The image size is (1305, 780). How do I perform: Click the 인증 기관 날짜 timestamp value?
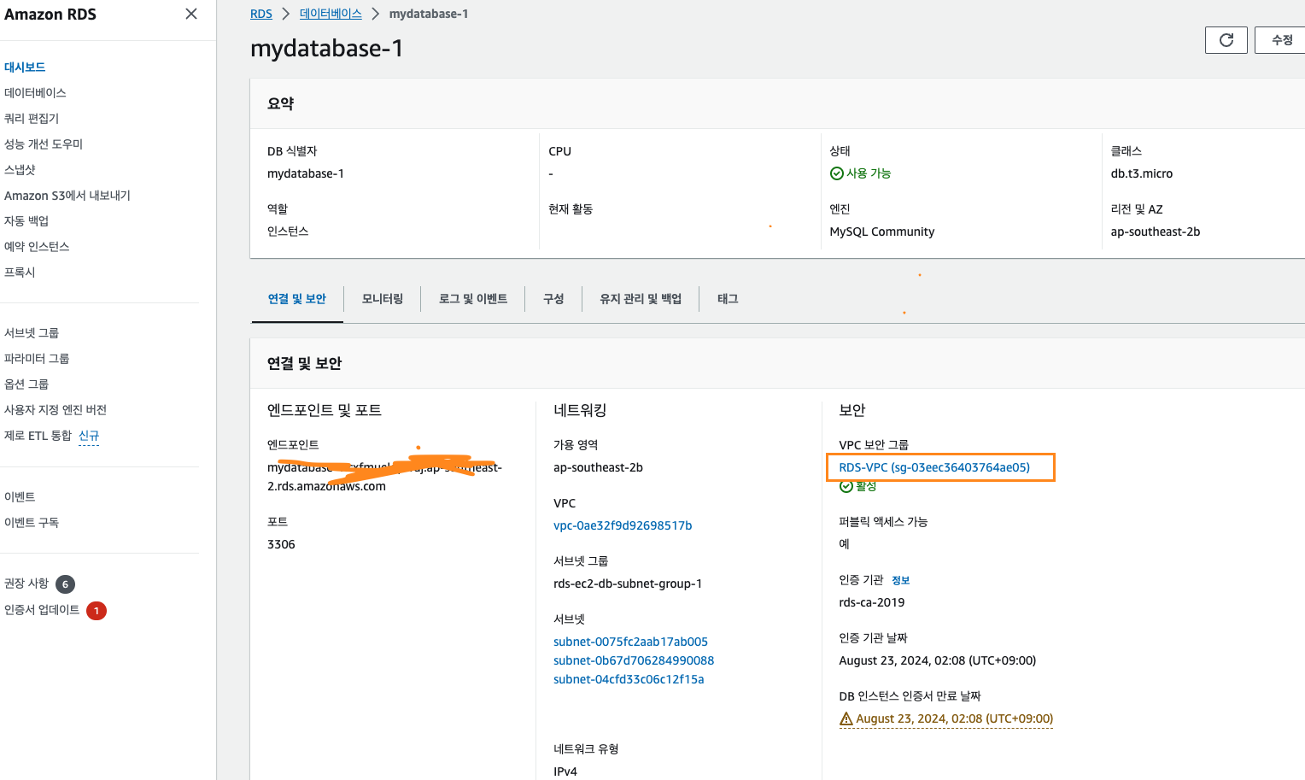click(938, 660)
